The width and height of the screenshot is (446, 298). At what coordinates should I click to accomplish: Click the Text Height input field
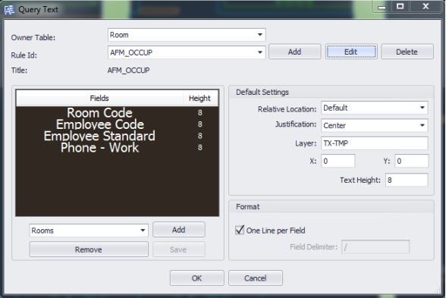(x=407, y=180)
